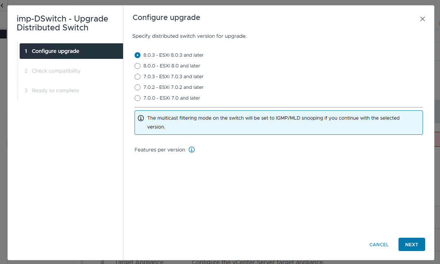Select "7.0.2 - ESXi 7.0.2 and later" option
The image size is (440, 264).
pyautogui.click(x=138, y=87)
